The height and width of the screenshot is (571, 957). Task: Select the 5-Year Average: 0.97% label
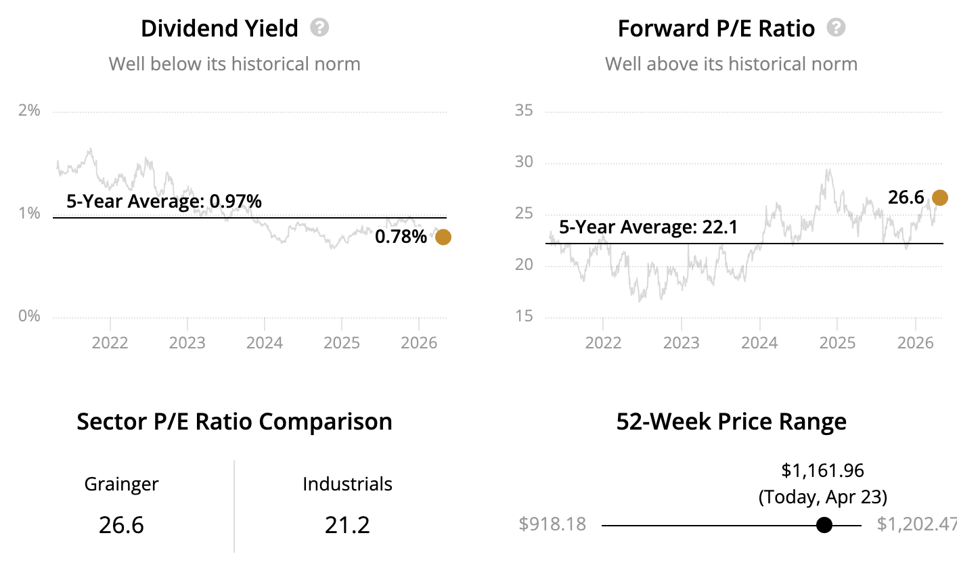164,201
